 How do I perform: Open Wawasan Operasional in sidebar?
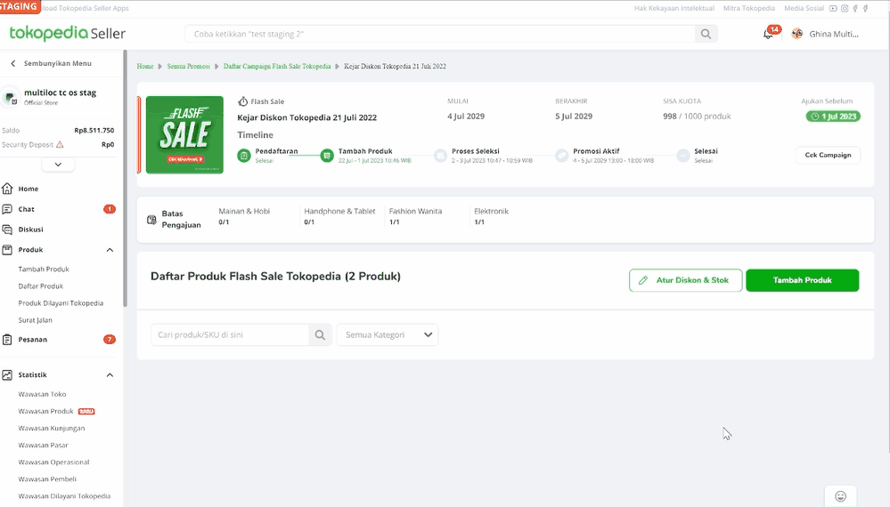[x=54, y=463]
